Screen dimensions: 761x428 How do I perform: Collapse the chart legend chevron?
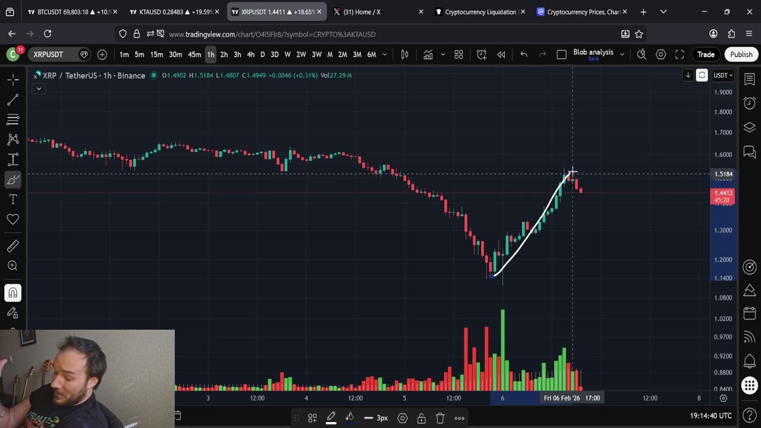39,89
